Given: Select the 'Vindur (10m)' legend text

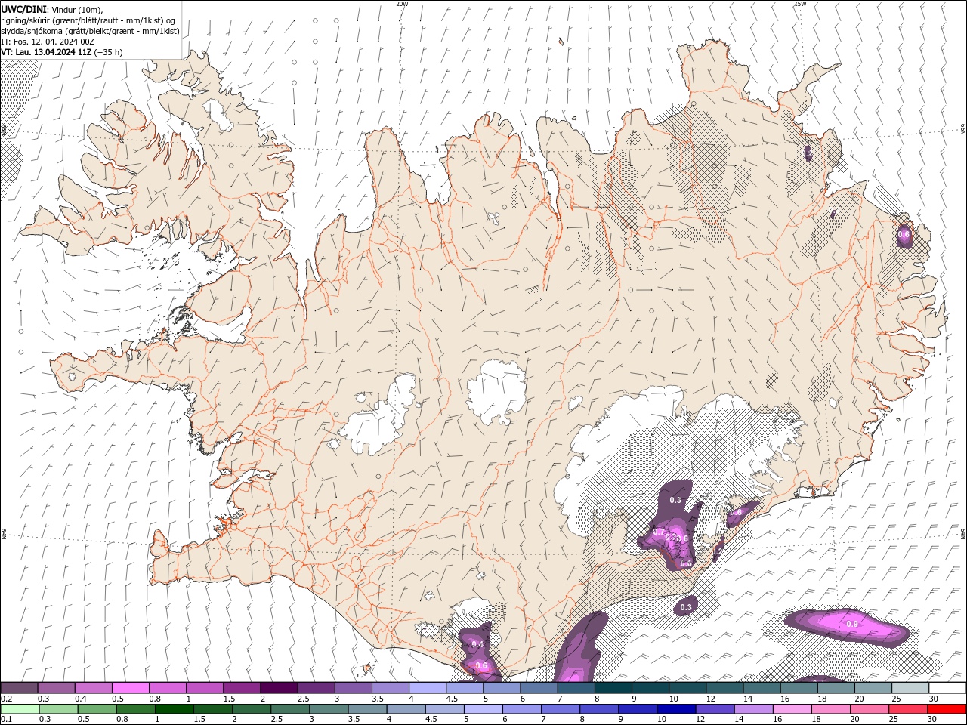Looking at the screenshot, I should point(76,9).
